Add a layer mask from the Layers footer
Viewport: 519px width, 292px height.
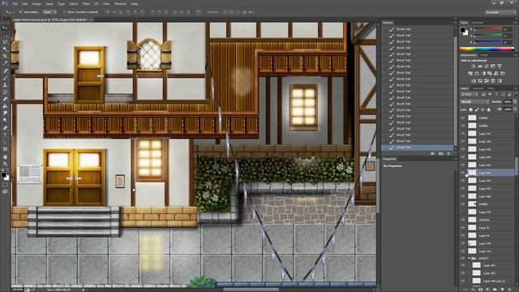pos(480,290)
